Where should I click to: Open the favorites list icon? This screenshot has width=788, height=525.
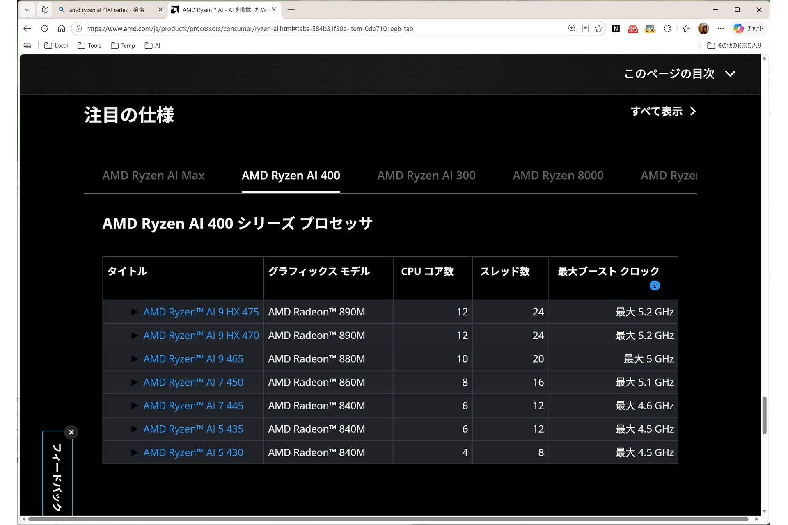click(686, 29)
